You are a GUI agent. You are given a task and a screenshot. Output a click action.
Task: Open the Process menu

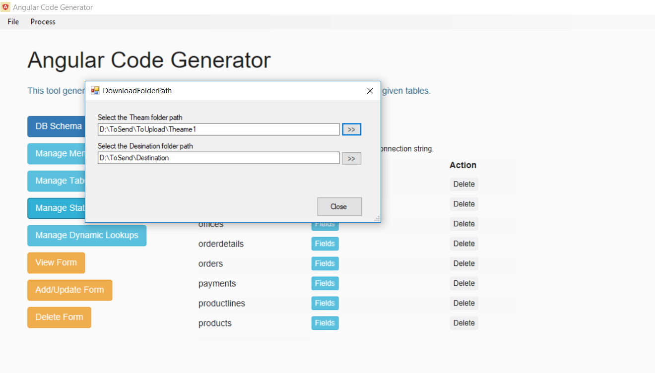(x=43, y=22)
